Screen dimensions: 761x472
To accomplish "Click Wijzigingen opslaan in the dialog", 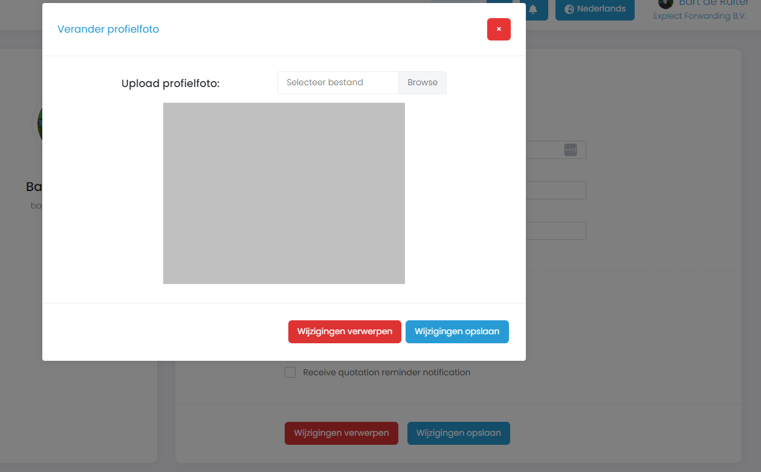I will pyautogui.click(x=457, y=332).
